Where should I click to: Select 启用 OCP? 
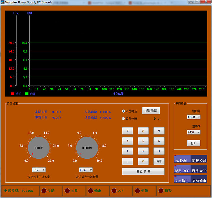[199, 169]
